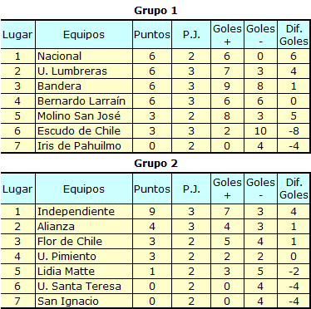Click the Grupo 2 title
The width and height of the screenshot is (311, 309).
tap(155, 164)
